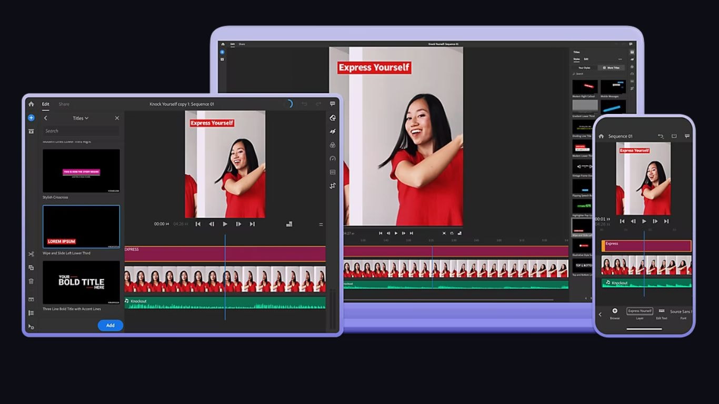Select Wipe and Slide Left Lower Third thumbnail
Screen dimensions: 719x404
81,227
